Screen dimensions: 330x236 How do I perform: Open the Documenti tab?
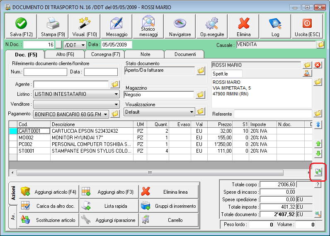point(185,54)
